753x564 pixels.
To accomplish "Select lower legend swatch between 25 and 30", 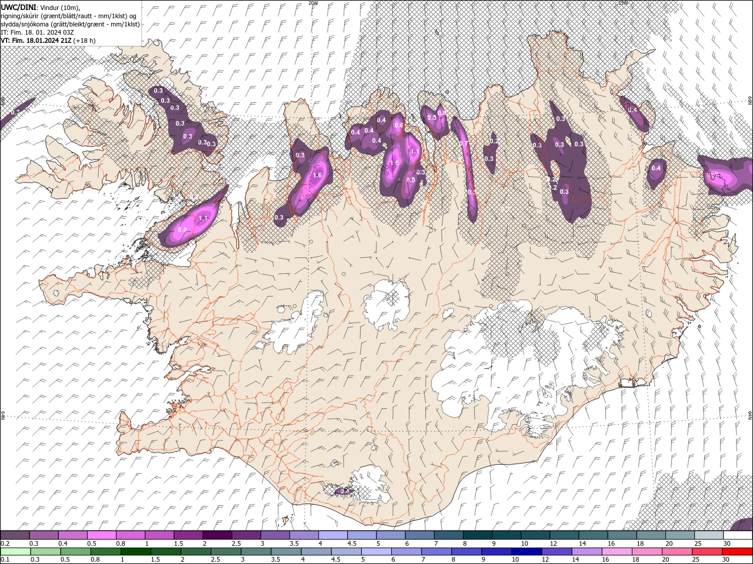I will click(707, 552).
